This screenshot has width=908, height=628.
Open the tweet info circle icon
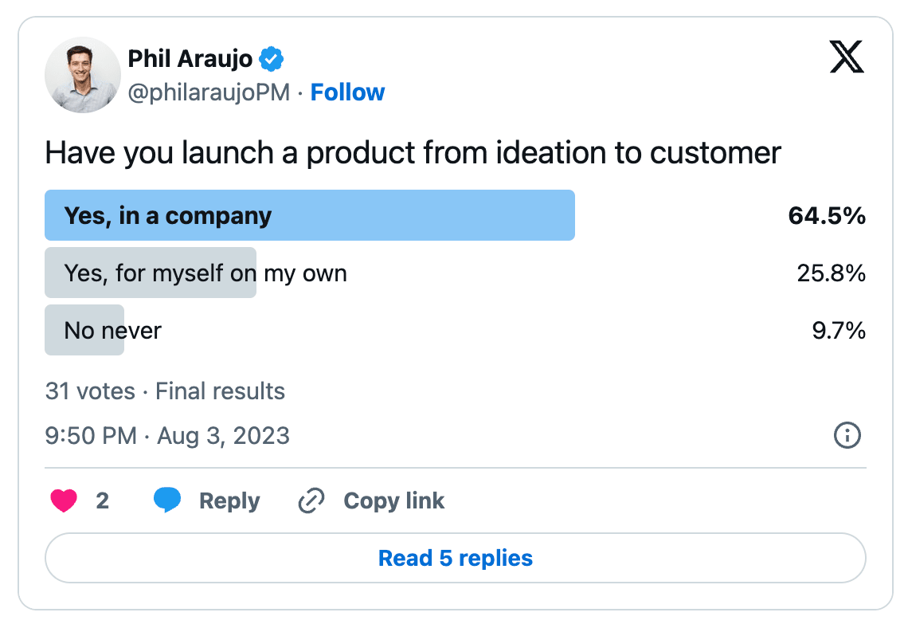pos(847,435)
